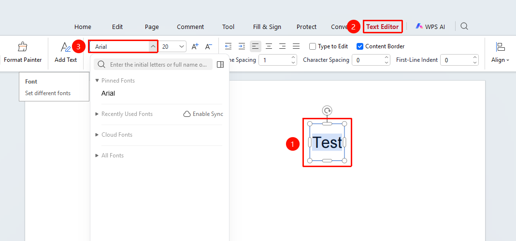Click the Add Text tool
The height and width of the screenshot is (241, 516).
coord(66,53)
